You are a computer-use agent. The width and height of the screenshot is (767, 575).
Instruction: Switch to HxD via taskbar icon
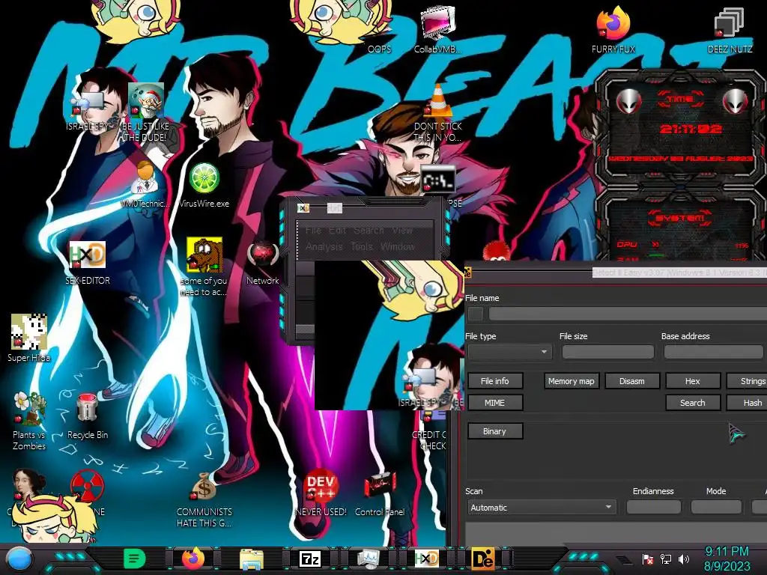click(426, 559)
